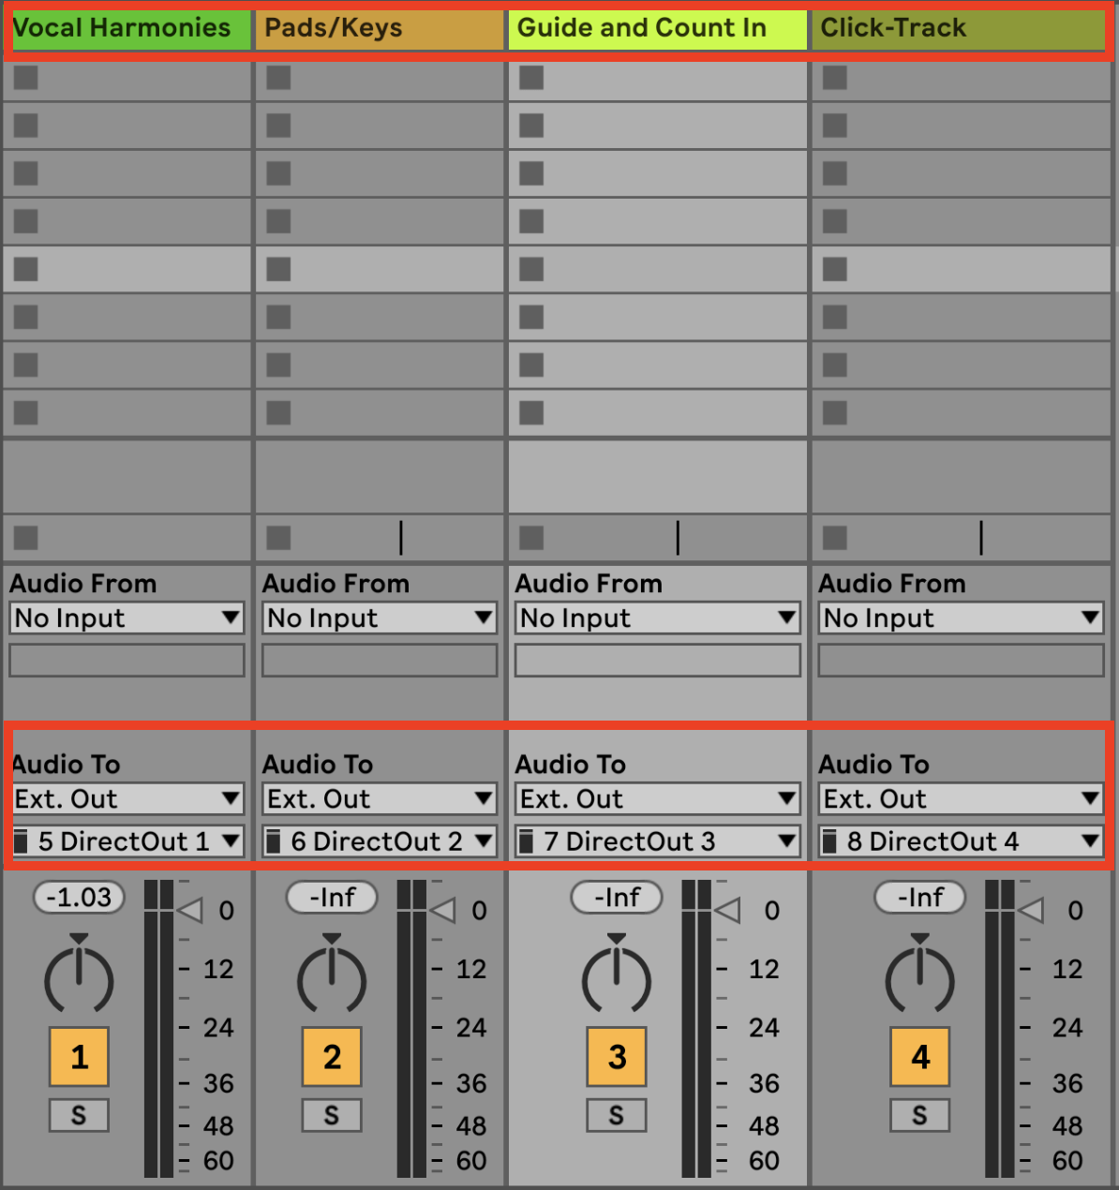Click the level meter on Vocal Harmonies
1119x1190 pixels.
click(x=159, y=1029)
